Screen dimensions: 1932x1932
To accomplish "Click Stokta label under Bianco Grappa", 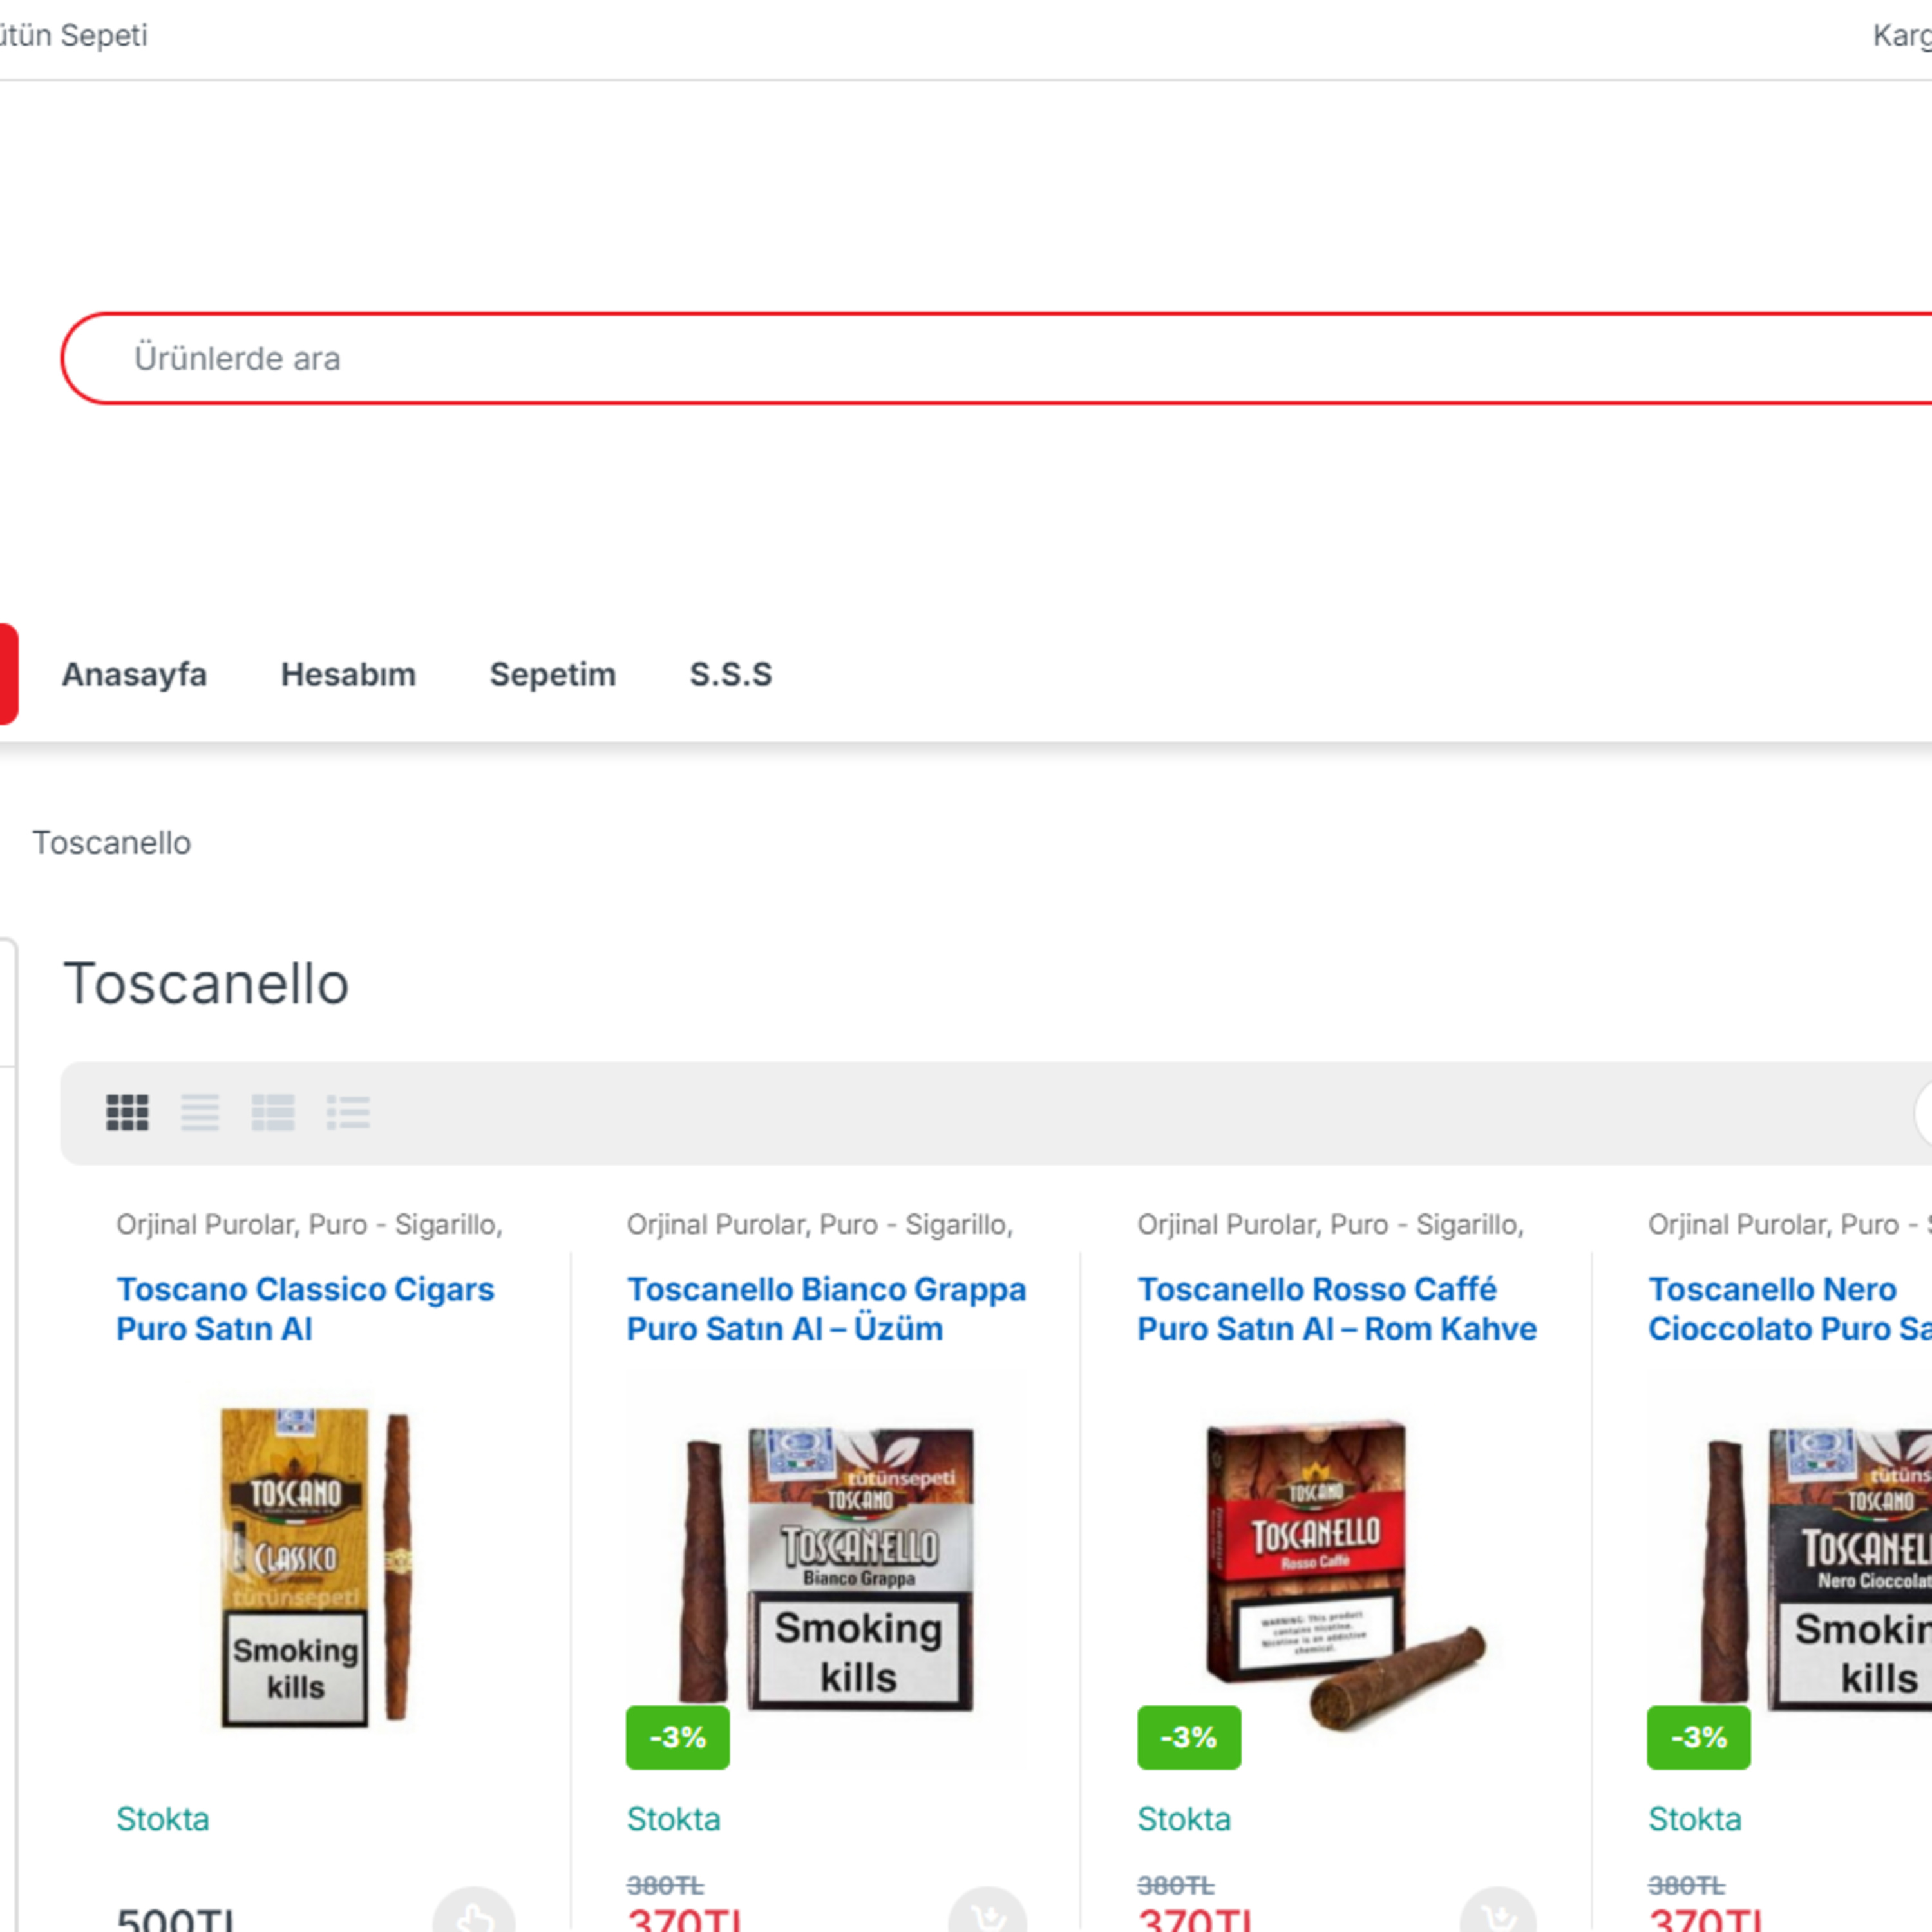I will [x=673, y=1819].
